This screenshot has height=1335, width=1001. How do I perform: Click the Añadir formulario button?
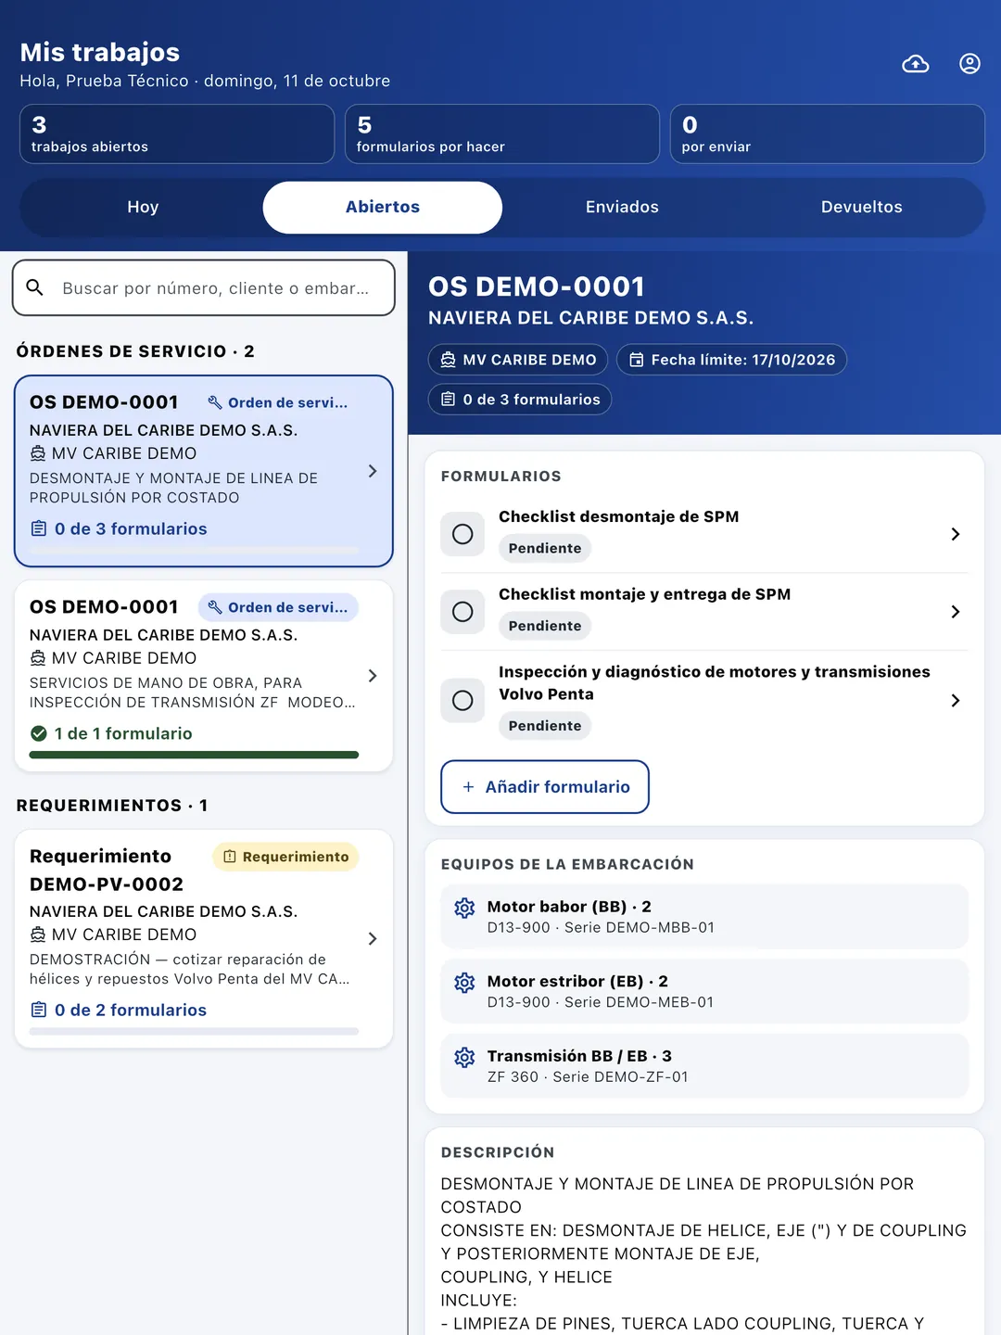click(545, 787)
